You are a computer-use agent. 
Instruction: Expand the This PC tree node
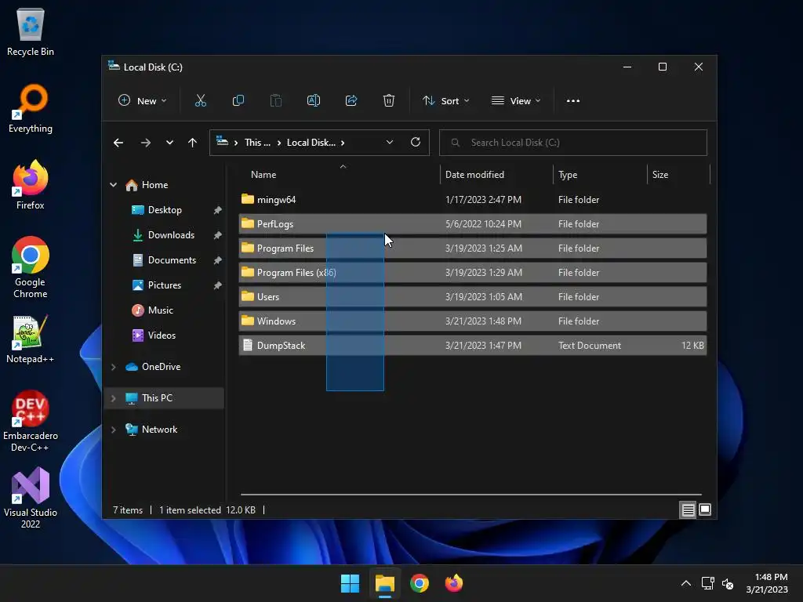tap(113, 398)
